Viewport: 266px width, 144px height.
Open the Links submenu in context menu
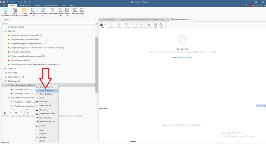pos(47,98)
